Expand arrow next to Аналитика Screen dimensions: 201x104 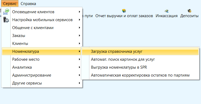click(x=80, y=67)
